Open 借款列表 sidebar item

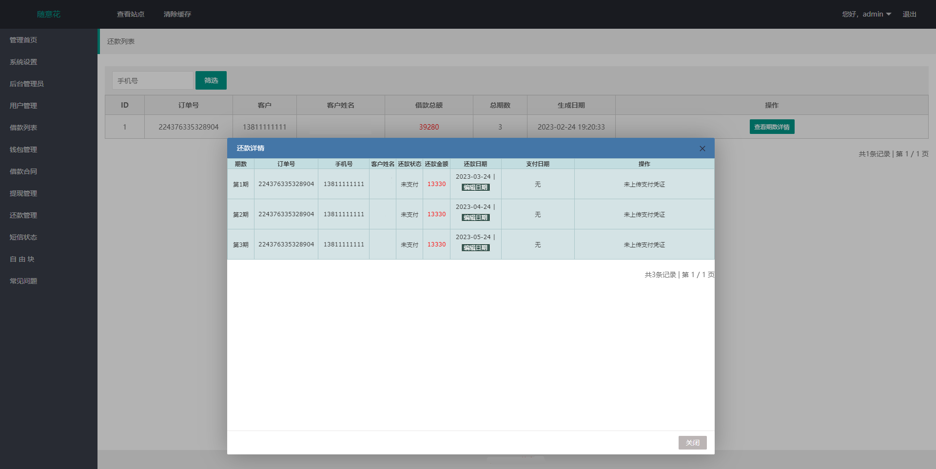(23, 128)
